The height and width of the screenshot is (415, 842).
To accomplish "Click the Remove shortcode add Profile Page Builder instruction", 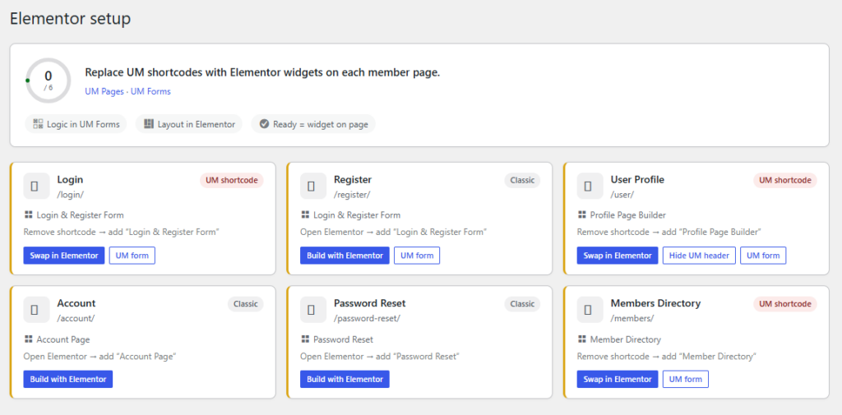I will click(669, 232).
